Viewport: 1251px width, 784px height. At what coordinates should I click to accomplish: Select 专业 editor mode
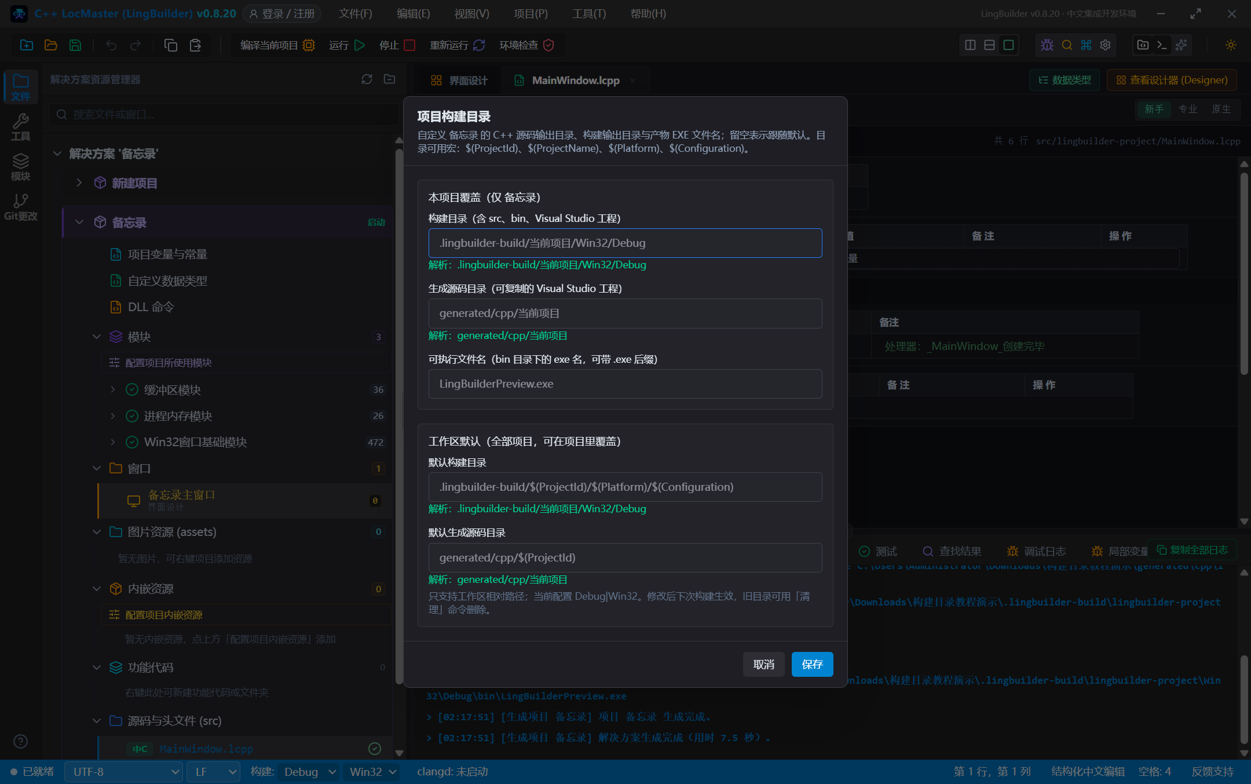(x=1188, y=109)
